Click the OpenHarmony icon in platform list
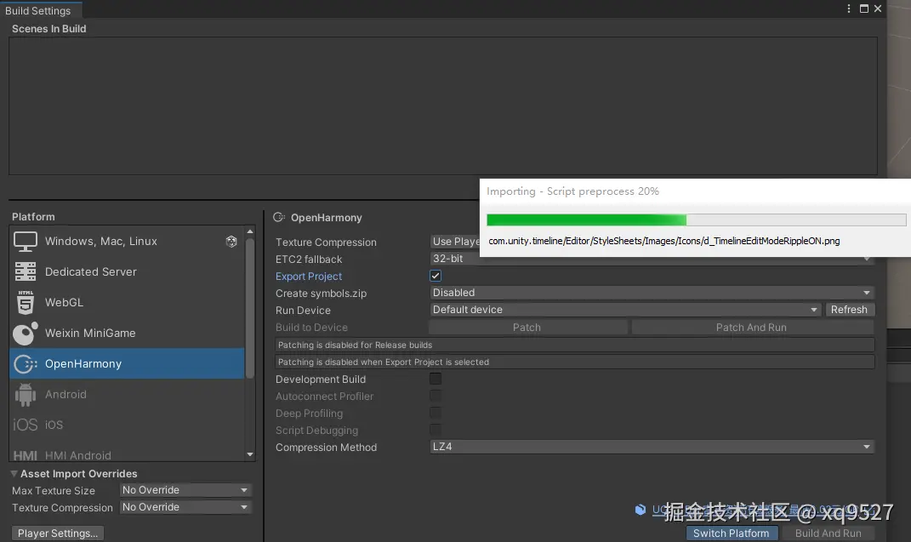 click(x=25, y=364)
